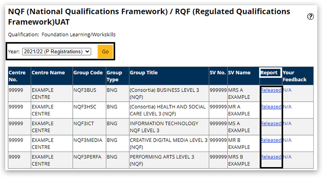
Task: Open Released report for NQF3PERFA group
Action: coord(271,157)
